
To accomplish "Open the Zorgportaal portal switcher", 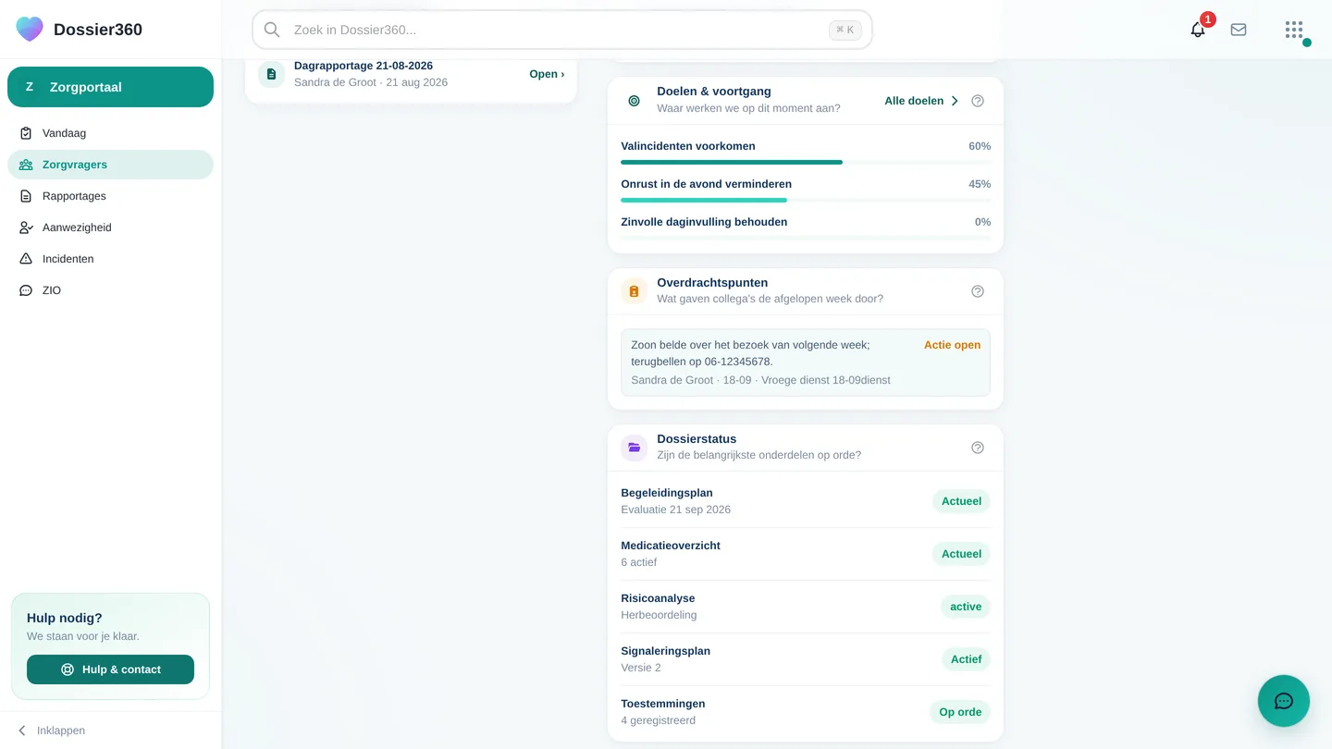I will tap(110, 87).
